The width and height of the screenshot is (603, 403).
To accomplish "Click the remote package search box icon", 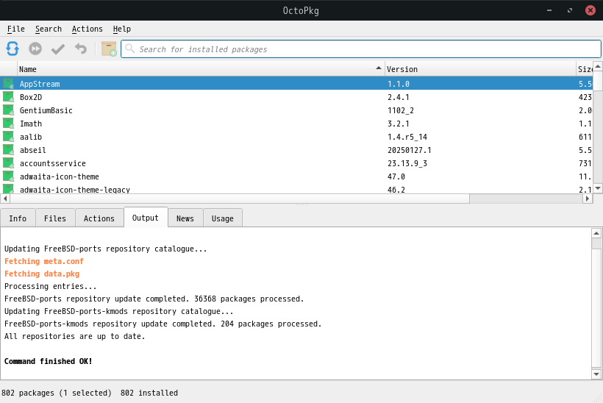I will [x=109, y=49].
